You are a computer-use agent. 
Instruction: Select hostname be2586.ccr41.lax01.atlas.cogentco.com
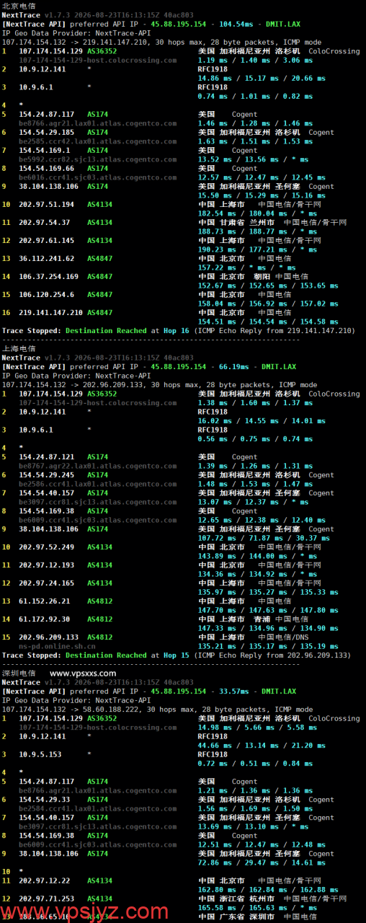(97, 484)
